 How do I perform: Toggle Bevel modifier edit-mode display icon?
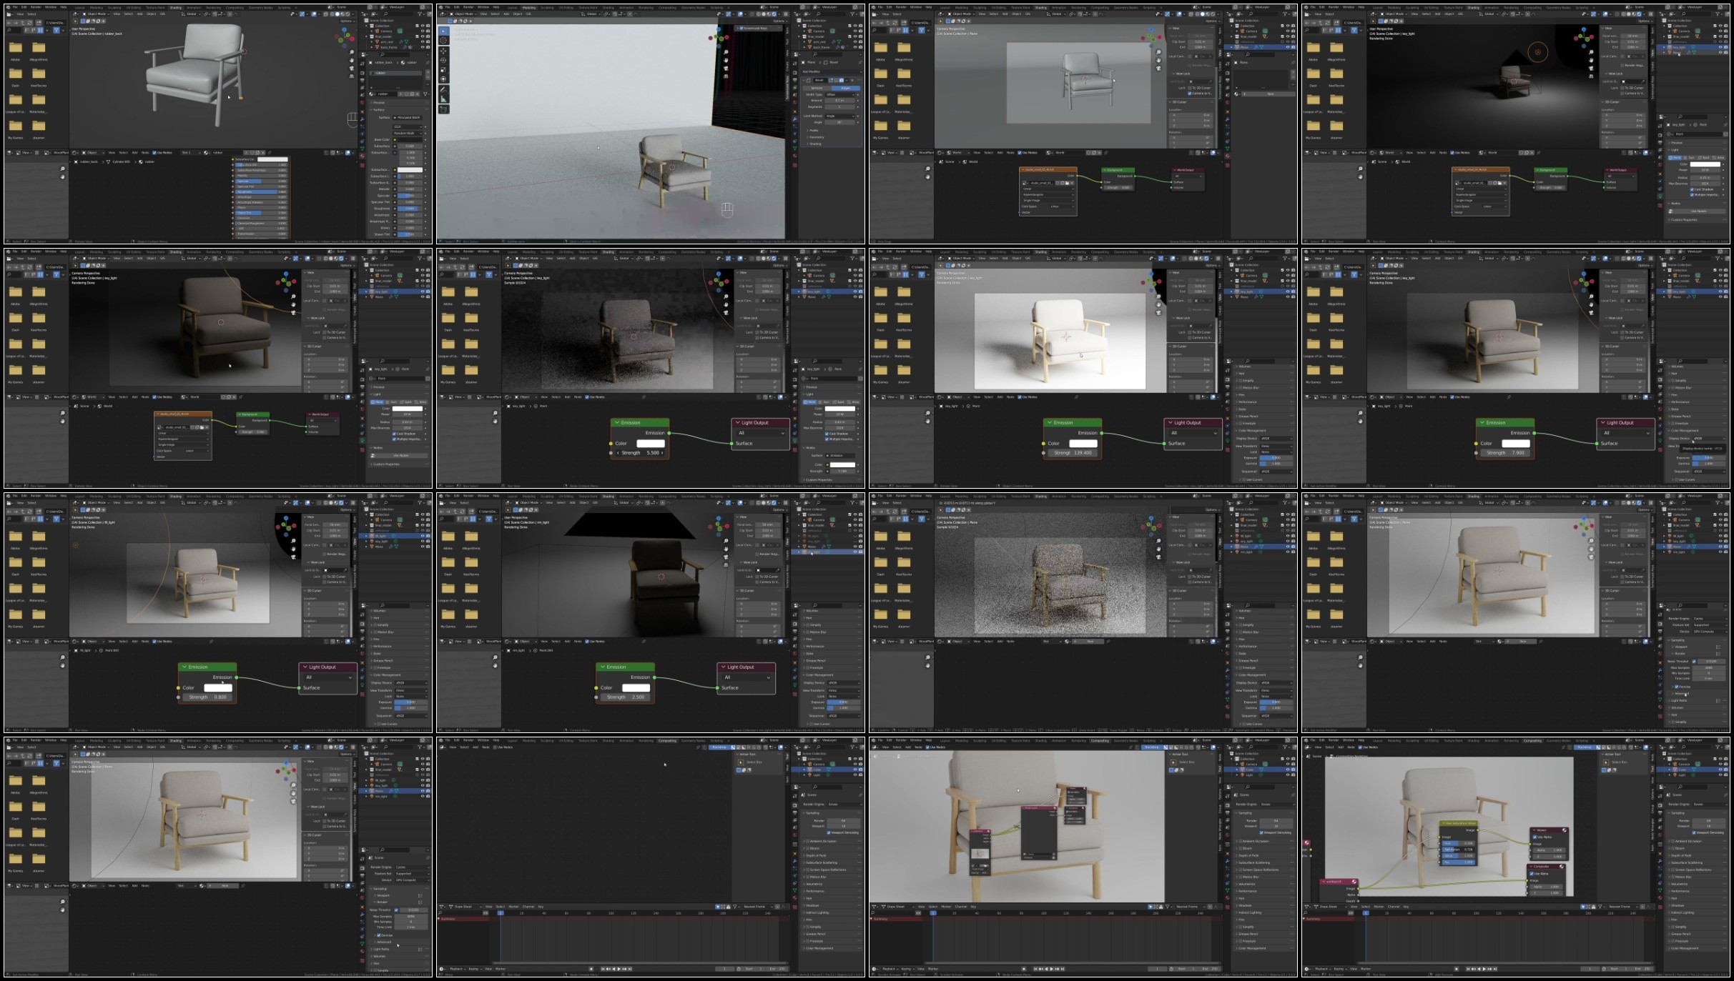pos(831,80)
